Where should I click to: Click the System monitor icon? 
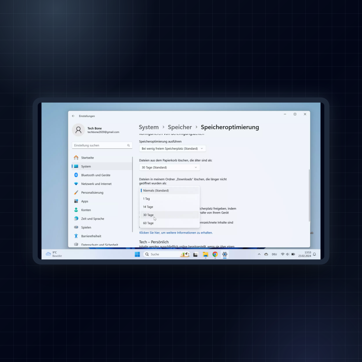tap(76, 166)
